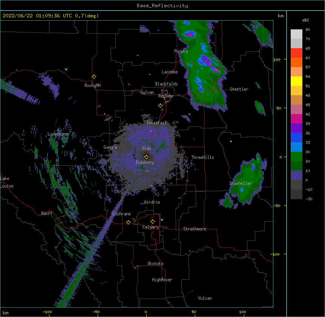This screenshot has height=317, width=325.
Task: Click the yellow V marker northwest of RockyMH
Action: (66, 69)
